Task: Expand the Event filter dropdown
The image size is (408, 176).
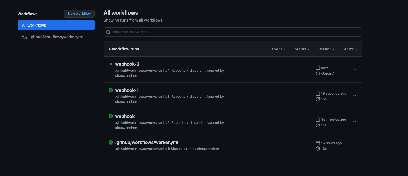Action: (278, 49)
